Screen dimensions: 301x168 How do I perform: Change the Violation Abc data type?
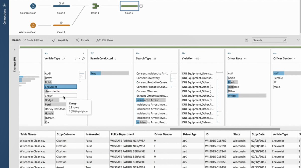pos(184,53)
